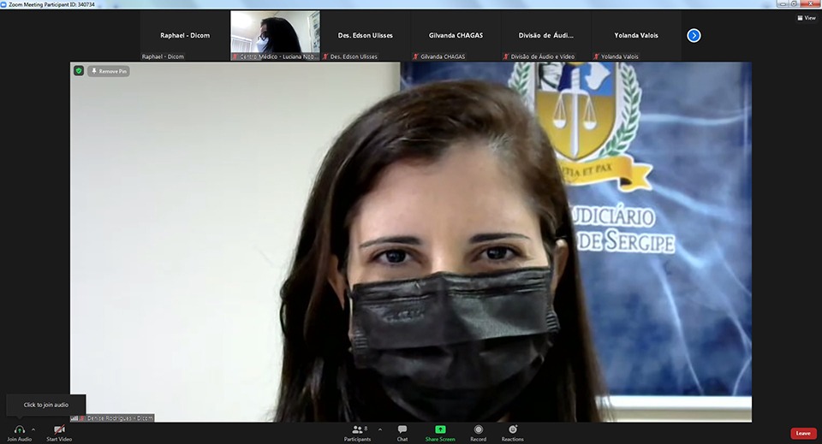Select the Des. Edson Ulisses tile

(365, 36)
